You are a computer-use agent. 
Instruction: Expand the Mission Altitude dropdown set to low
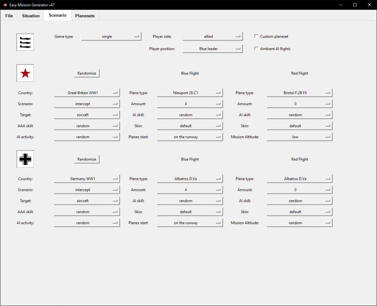299,137
